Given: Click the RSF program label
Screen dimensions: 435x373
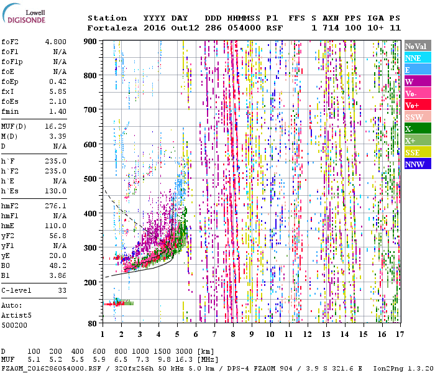Looking at the screenshot, I should [x=275, y=28].
